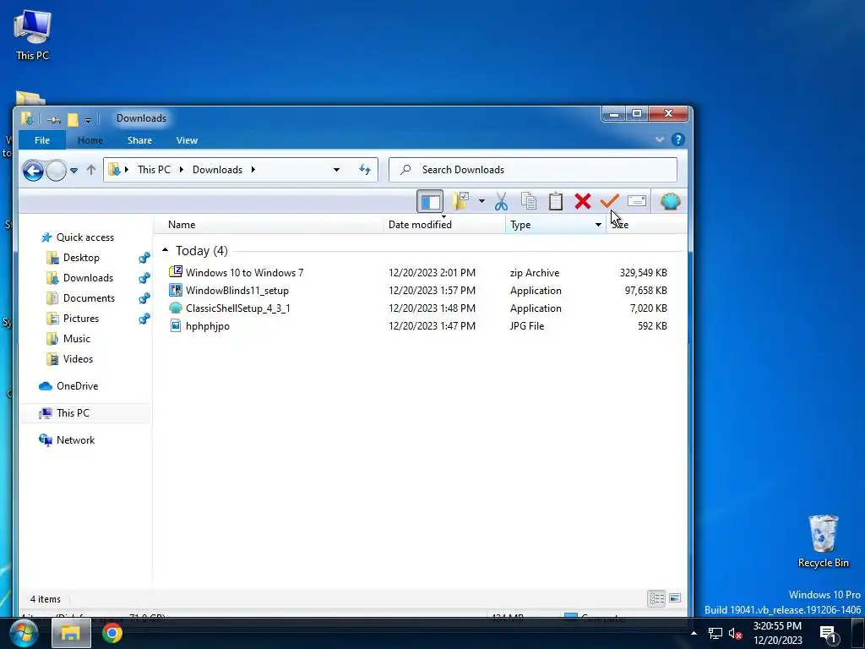The width and height of the screenshot is (865, 649).
Task: Open the Start menu orb
Action: pyautogui.click(x=23, y=633)
